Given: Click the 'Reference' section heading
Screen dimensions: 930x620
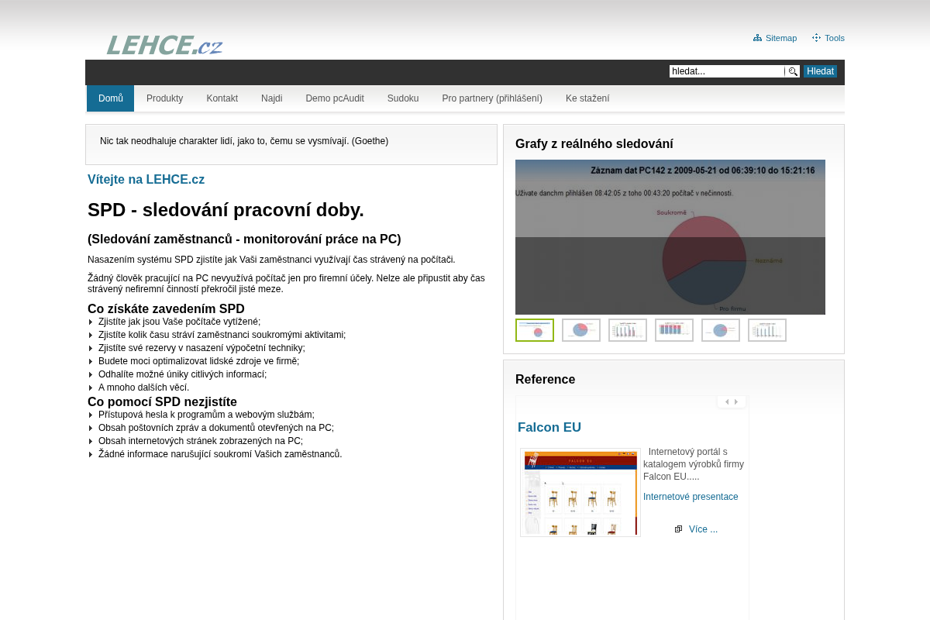Looking at the screenshot, I should tap(546, 379).
